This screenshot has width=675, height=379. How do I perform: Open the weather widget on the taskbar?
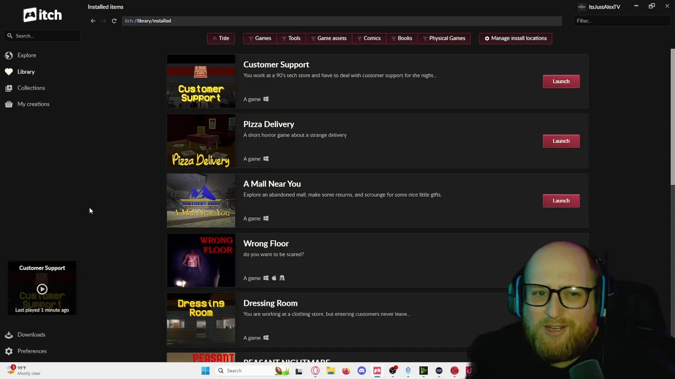click(24, 371)
